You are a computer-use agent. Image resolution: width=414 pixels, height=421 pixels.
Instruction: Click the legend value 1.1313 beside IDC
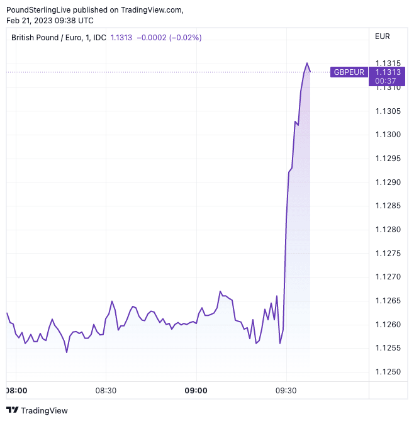121,38
